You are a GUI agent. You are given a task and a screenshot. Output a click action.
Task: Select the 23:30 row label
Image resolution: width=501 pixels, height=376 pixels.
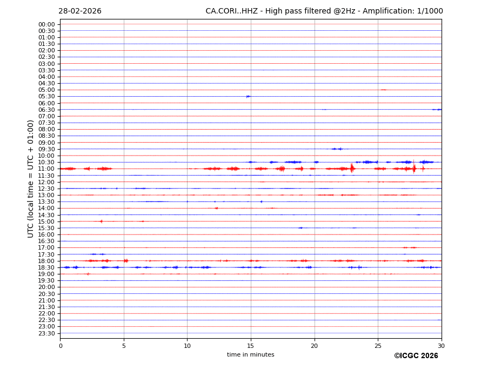[46, 333]
